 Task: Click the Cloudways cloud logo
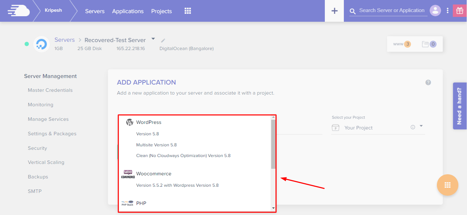coord(19,11)
